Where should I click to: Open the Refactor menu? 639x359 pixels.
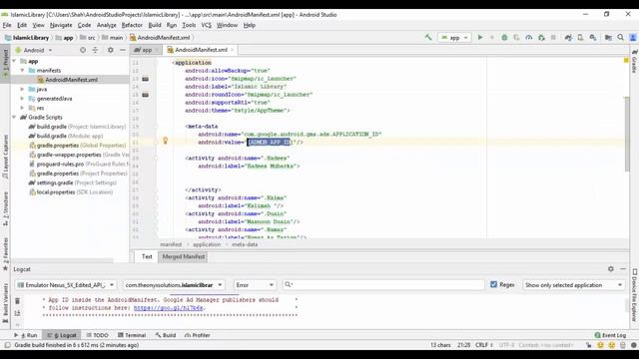coord(132,25)
